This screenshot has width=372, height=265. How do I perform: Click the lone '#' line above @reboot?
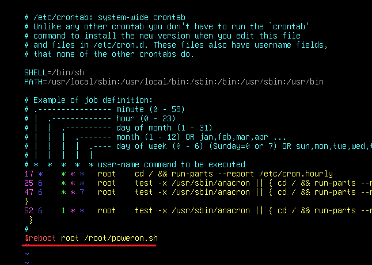click(x=26, y=229)
